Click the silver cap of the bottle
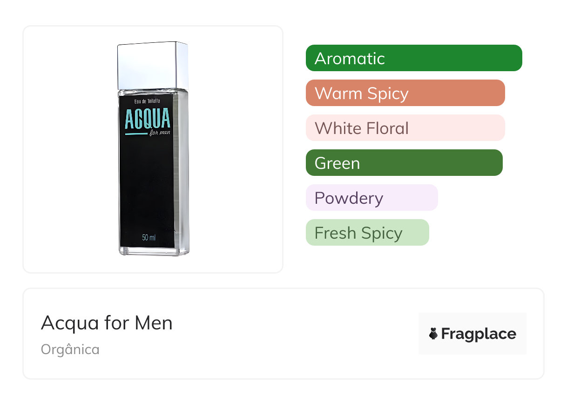567x402 pixels. [x=153, y=65]
